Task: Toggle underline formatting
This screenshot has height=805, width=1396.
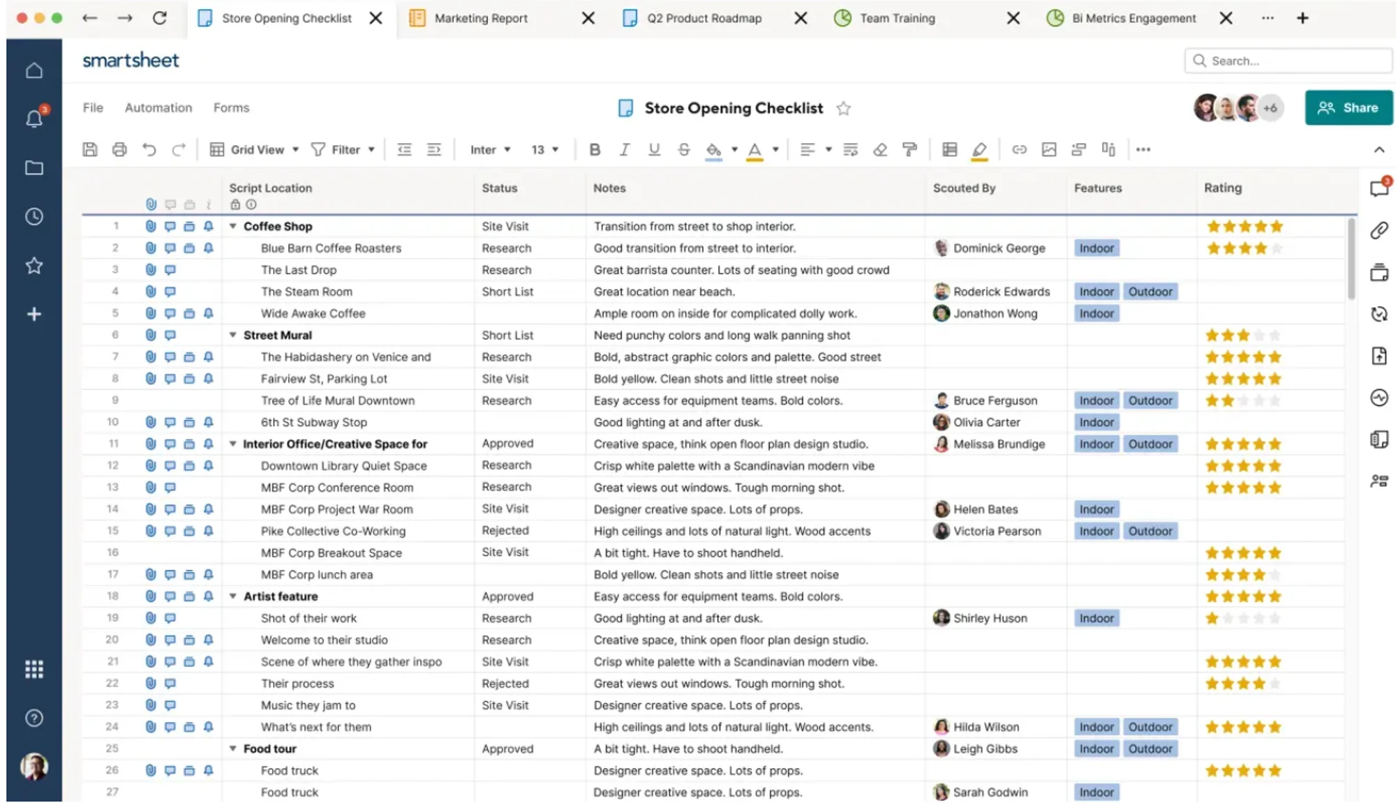Action: (653, 149)
